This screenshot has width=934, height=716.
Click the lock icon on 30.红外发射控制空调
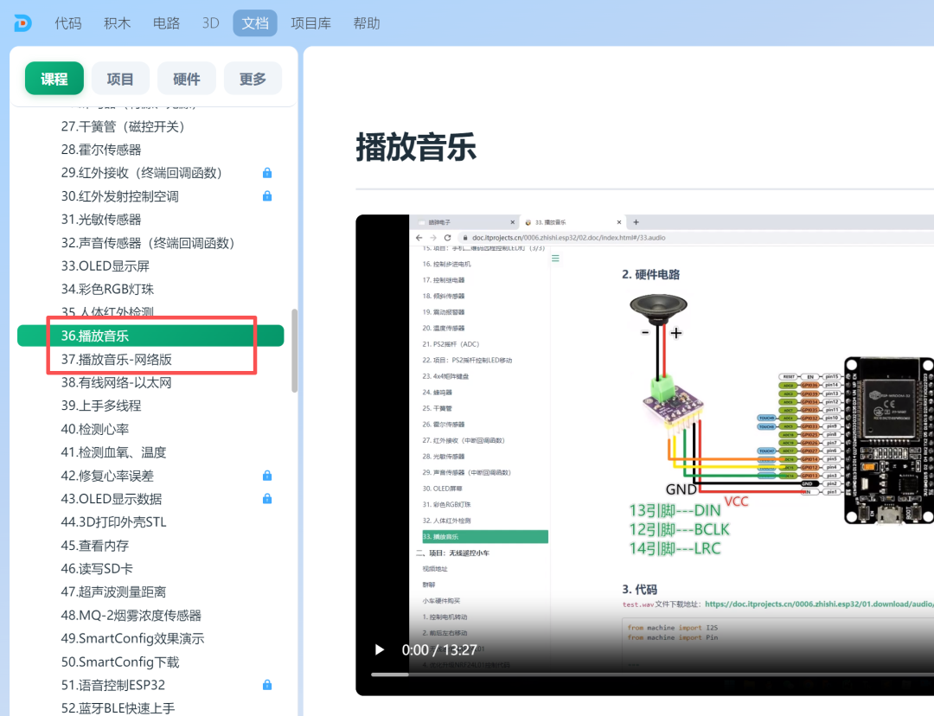click(x=267, y=196)
